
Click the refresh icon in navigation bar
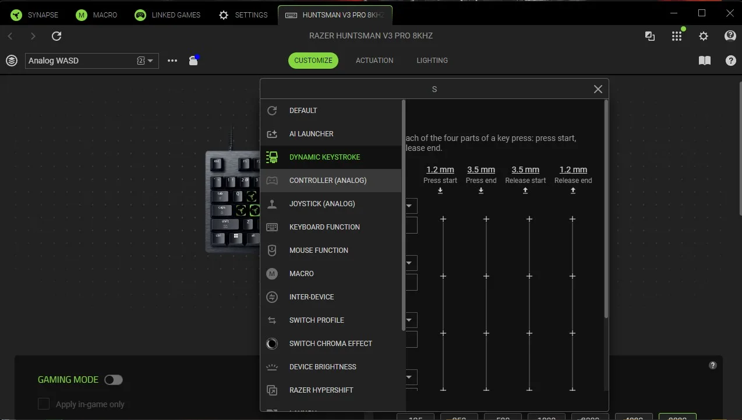coord(56,36)
